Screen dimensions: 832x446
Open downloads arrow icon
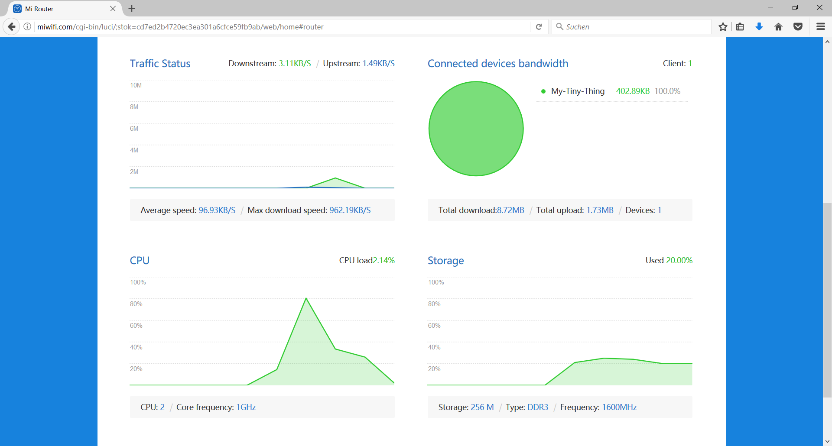point(759,27)
